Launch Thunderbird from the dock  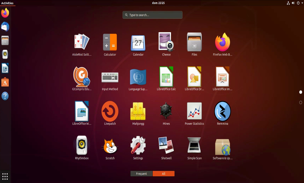point(5,26)
